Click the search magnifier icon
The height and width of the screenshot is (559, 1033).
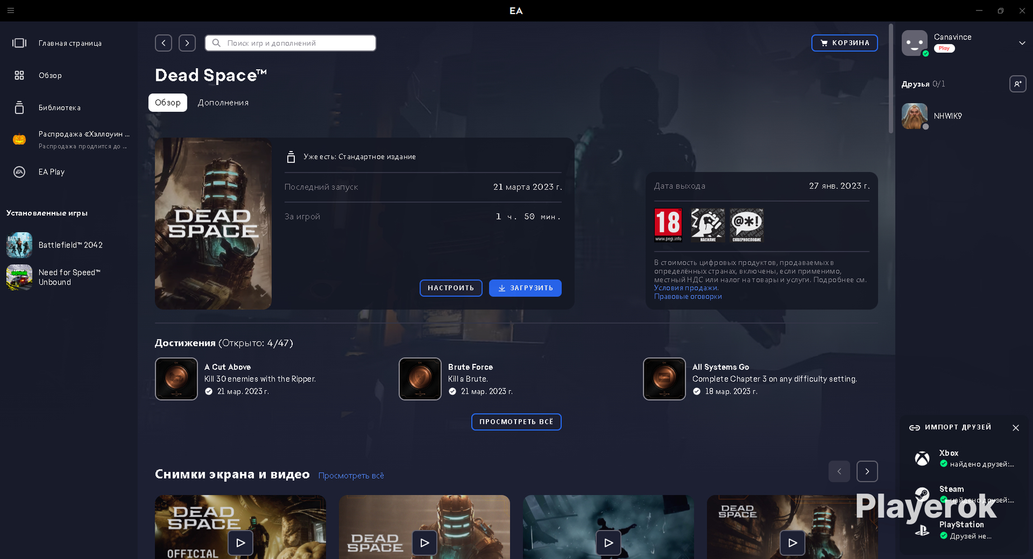point(217,43)
